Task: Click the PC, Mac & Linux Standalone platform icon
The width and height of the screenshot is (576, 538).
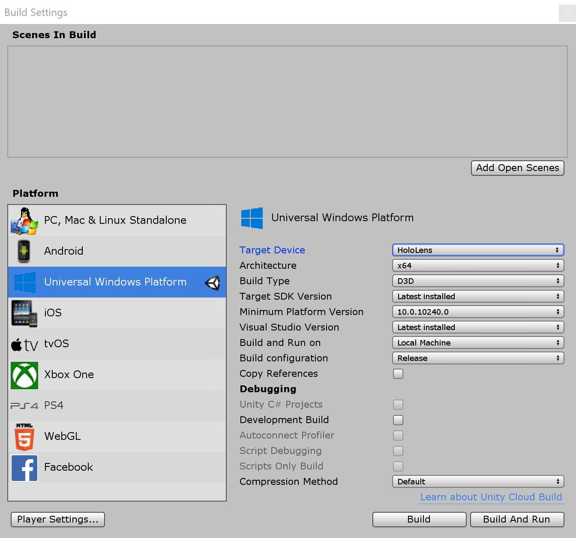Action: [x=24, y=221]
